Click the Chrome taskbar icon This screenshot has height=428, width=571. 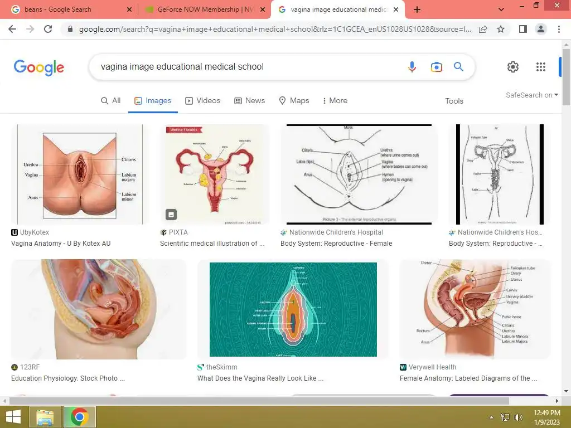coord(80,417)
